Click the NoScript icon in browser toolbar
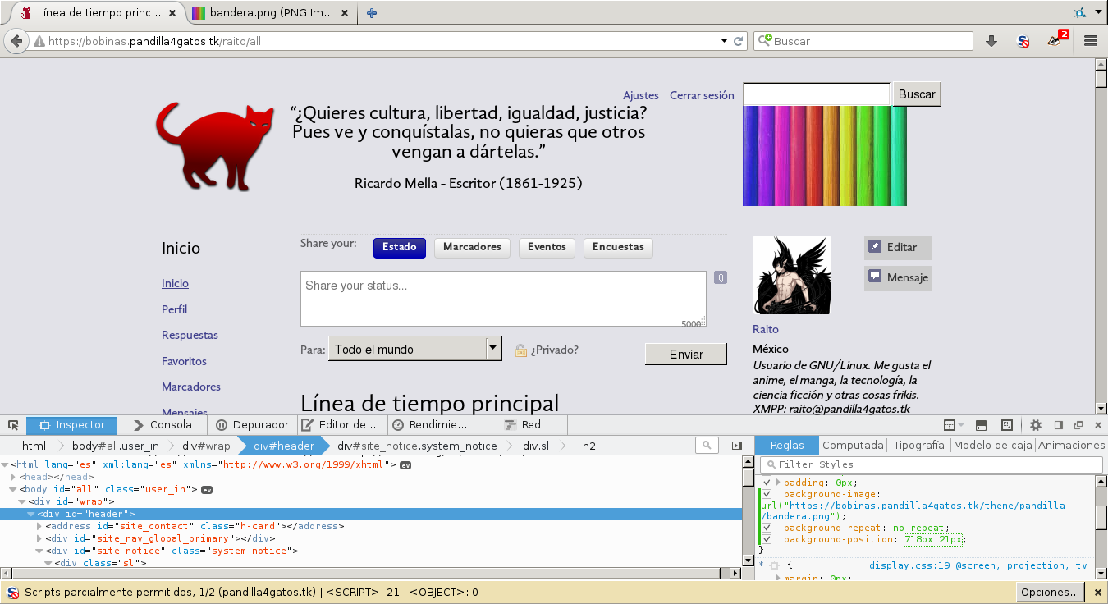The width and height of the screenshot is (1108, 604). coord(1023,41)
